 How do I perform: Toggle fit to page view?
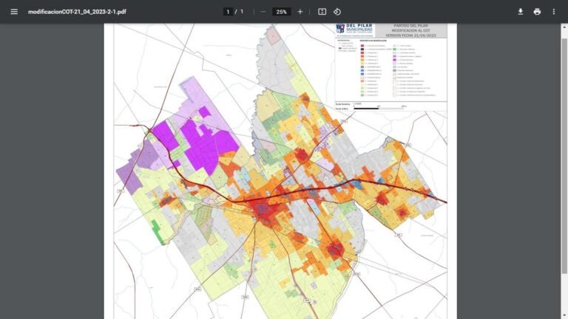tap(322, 12)
